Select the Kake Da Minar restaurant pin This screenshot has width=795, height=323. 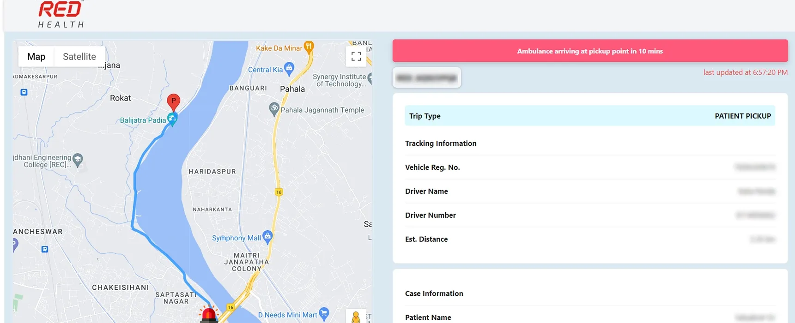309,46
